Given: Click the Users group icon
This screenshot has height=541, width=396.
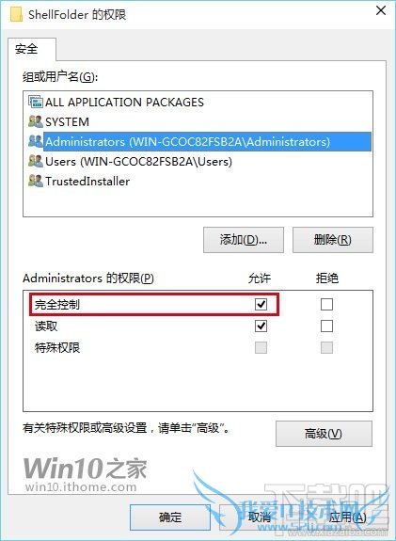Looking at the screenshot, I should tap(36, 161).
